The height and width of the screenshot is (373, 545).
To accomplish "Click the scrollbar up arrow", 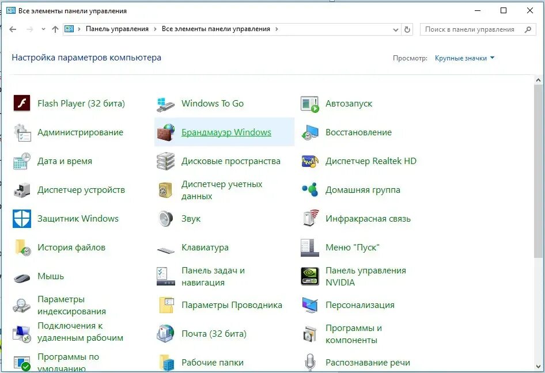I will [x=539, y=80].
